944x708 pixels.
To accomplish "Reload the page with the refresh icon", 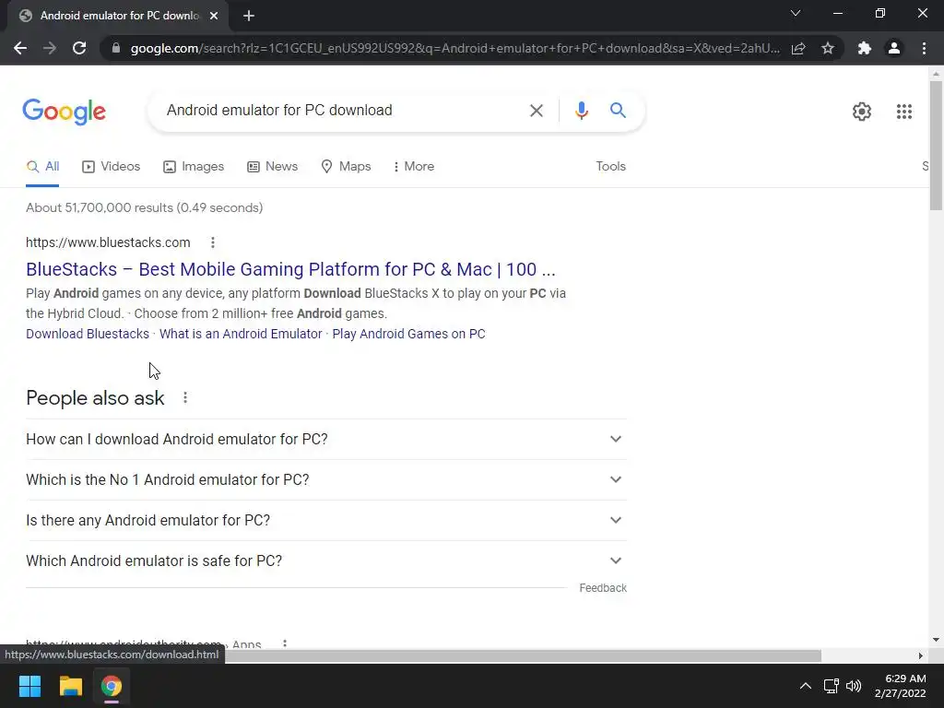I will pos(79,48).
